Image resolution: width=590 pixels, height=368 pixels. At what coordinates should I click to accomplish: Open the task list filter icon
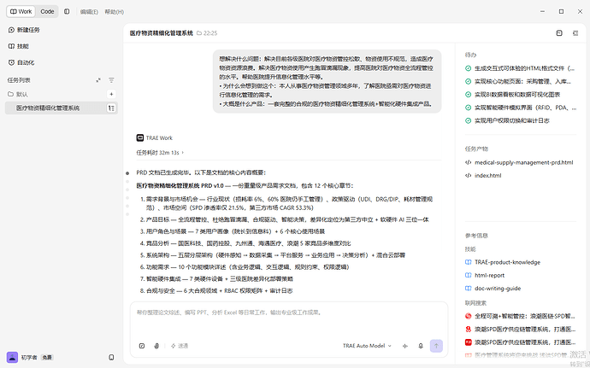click(x=111, y=80)
